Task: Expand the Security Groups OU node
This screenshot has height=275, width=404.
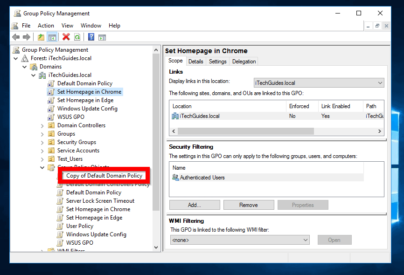Action: [42, 142]
